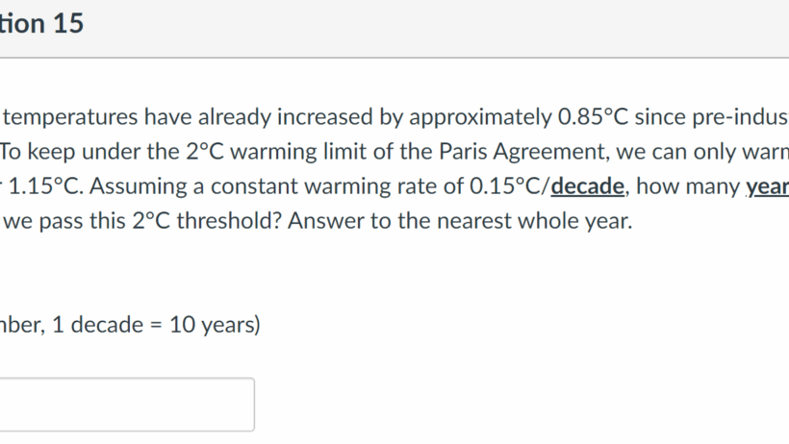Click the words "we pass this"
Image resolution: width=789 pixels, height=444 pixels.
click(64, 221)
